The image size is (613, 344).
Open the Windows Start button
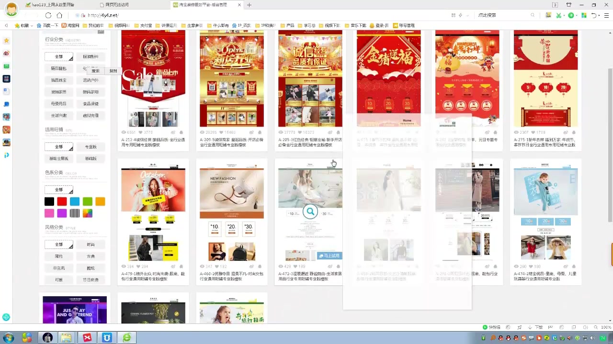click(x=9, y=338)
